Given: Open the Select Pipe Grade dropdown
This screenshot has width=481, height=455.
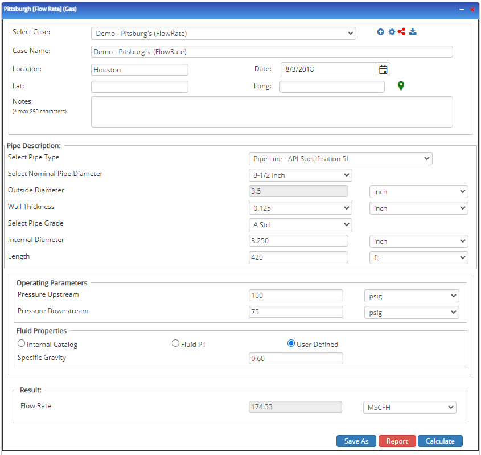Looking at the screenshot, I should 300,224.
